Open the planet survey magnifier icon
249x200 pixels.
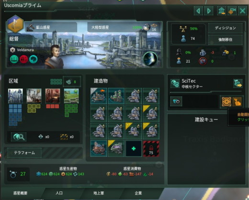(x=19, y=137)
